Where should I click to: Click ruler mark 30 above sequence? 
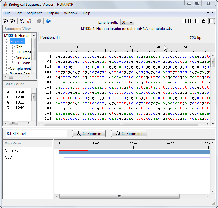(x=132, y=47)
